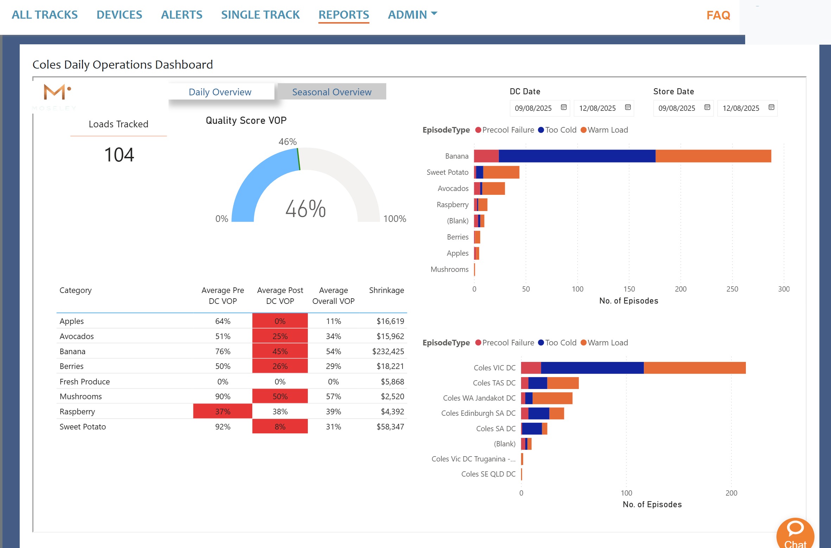Click Banana shrinkage value $232,425
This screenshot has width=831, height=548.
(x=388, y=351)
